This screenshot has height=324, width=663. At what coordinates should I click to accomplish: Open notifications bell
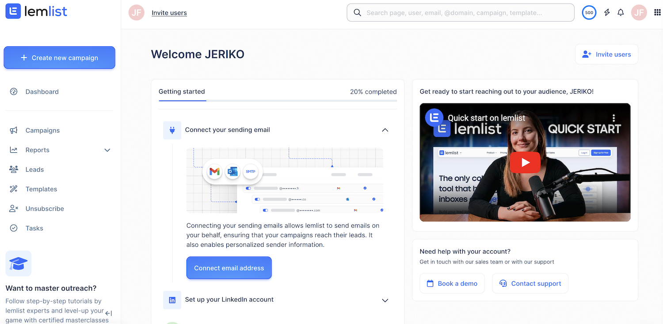coord(621,13)
